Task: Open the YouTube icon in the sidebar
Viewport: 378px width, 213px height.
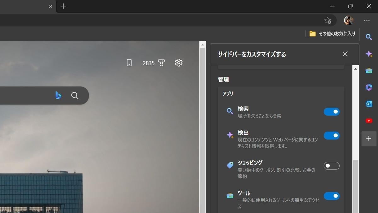Action: point(369,121)
